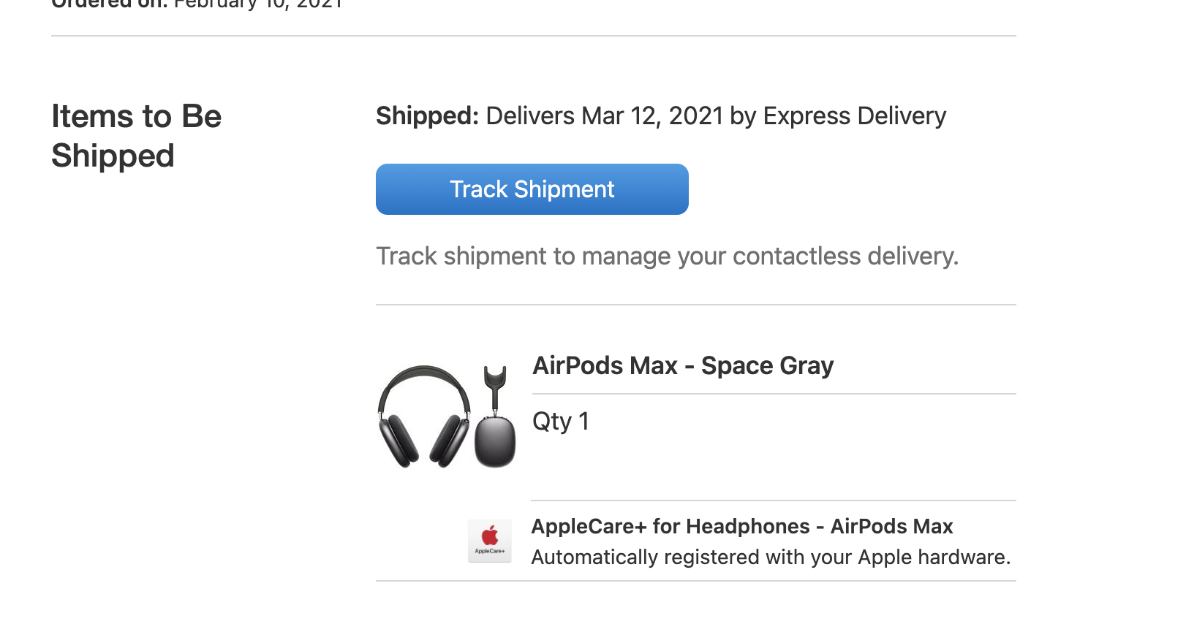Click the word Track in the gray delivery note
Image resolution: width=1186 pixels, height=624 pixels.
pos(407,256)
